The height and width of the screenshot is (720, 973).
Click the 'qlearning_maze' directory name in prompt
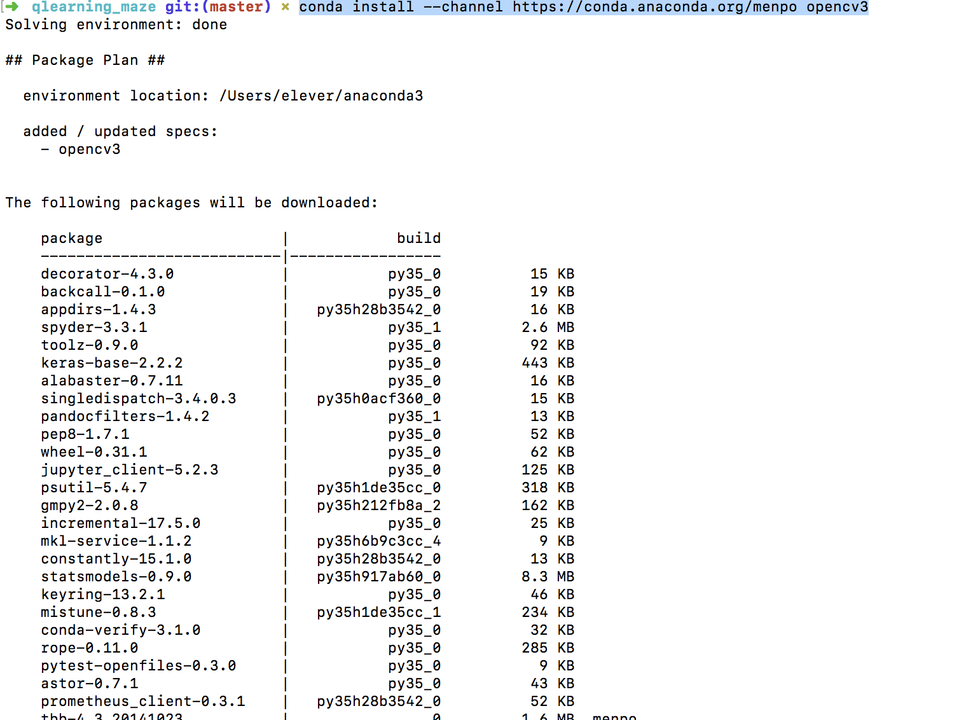(x=94, y=7)
